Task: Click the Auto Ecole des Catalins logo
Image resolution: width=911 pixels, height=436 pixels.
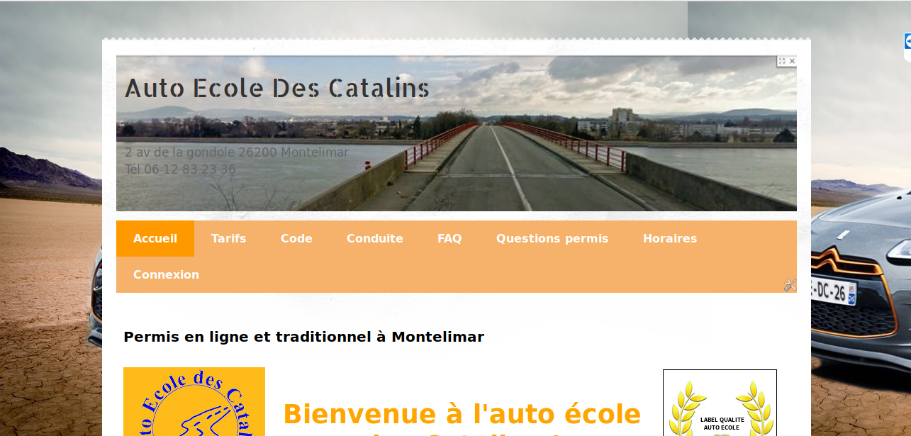Action: tap(194, 401)
